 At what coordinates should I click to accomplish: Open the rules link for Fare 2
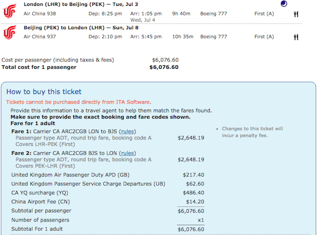tap(127, 153)
